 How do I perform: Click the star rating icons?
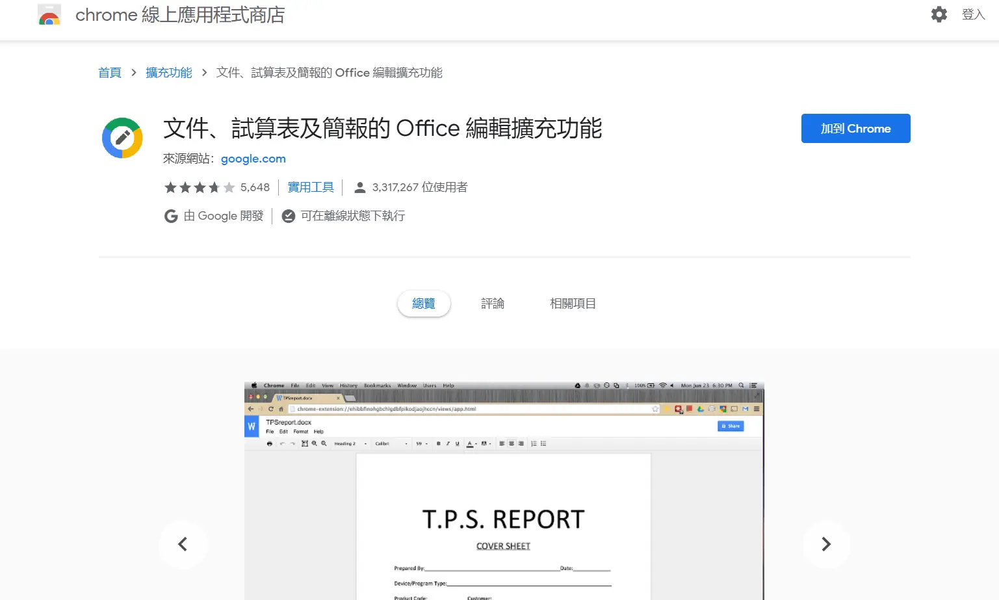(x=200, y=188)
